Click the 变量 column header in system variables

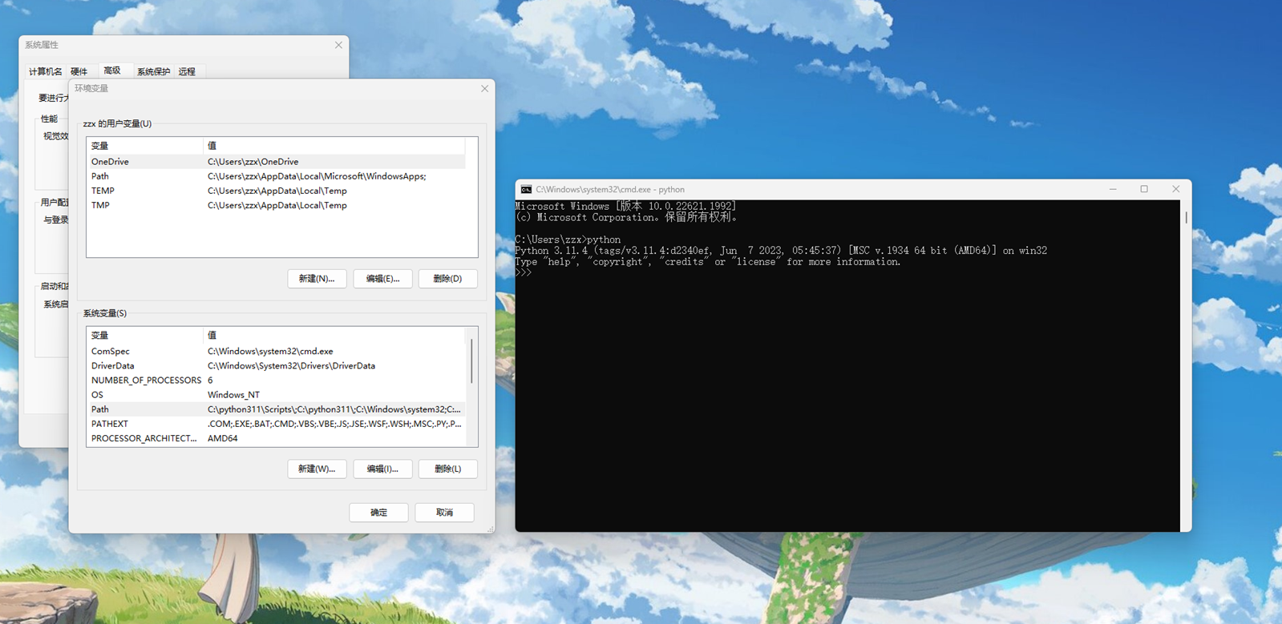[145, 335]
